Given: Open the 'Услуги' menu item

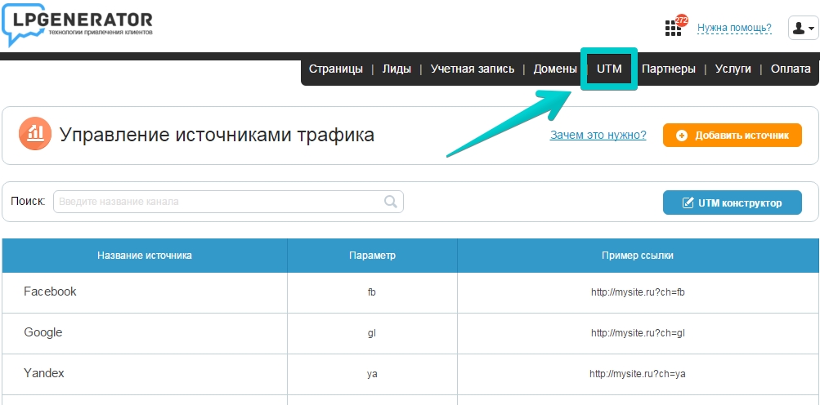Looking at the screenshot, I should click(x=733, y=69).
